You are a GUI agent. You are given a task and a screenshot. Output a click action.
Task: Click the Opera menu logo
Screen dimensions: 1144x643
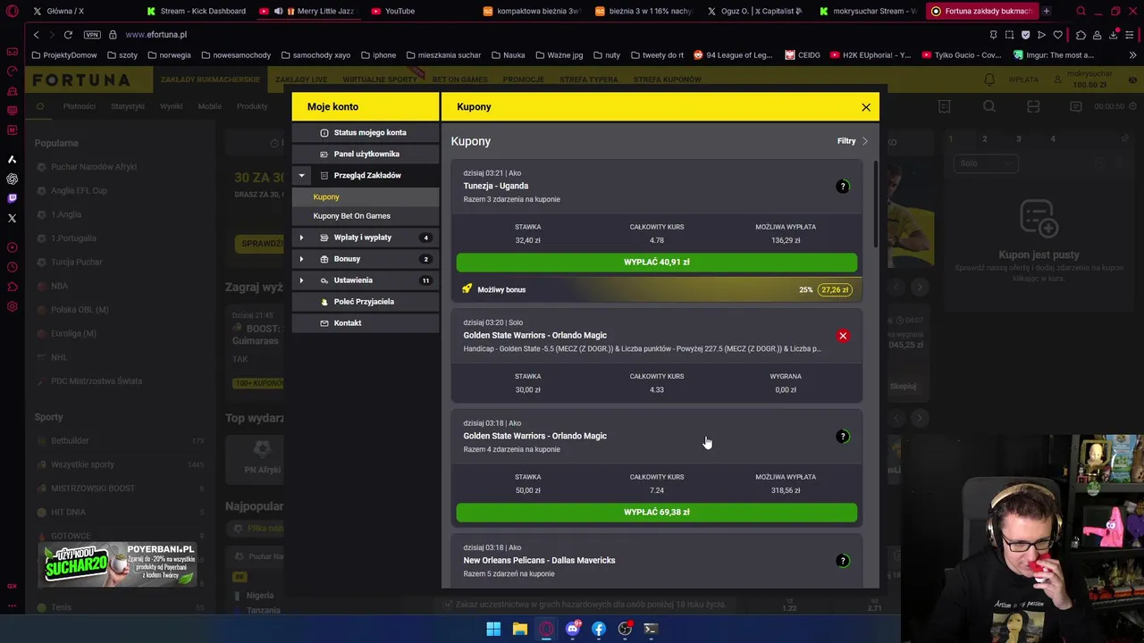(x=12, y=12)
